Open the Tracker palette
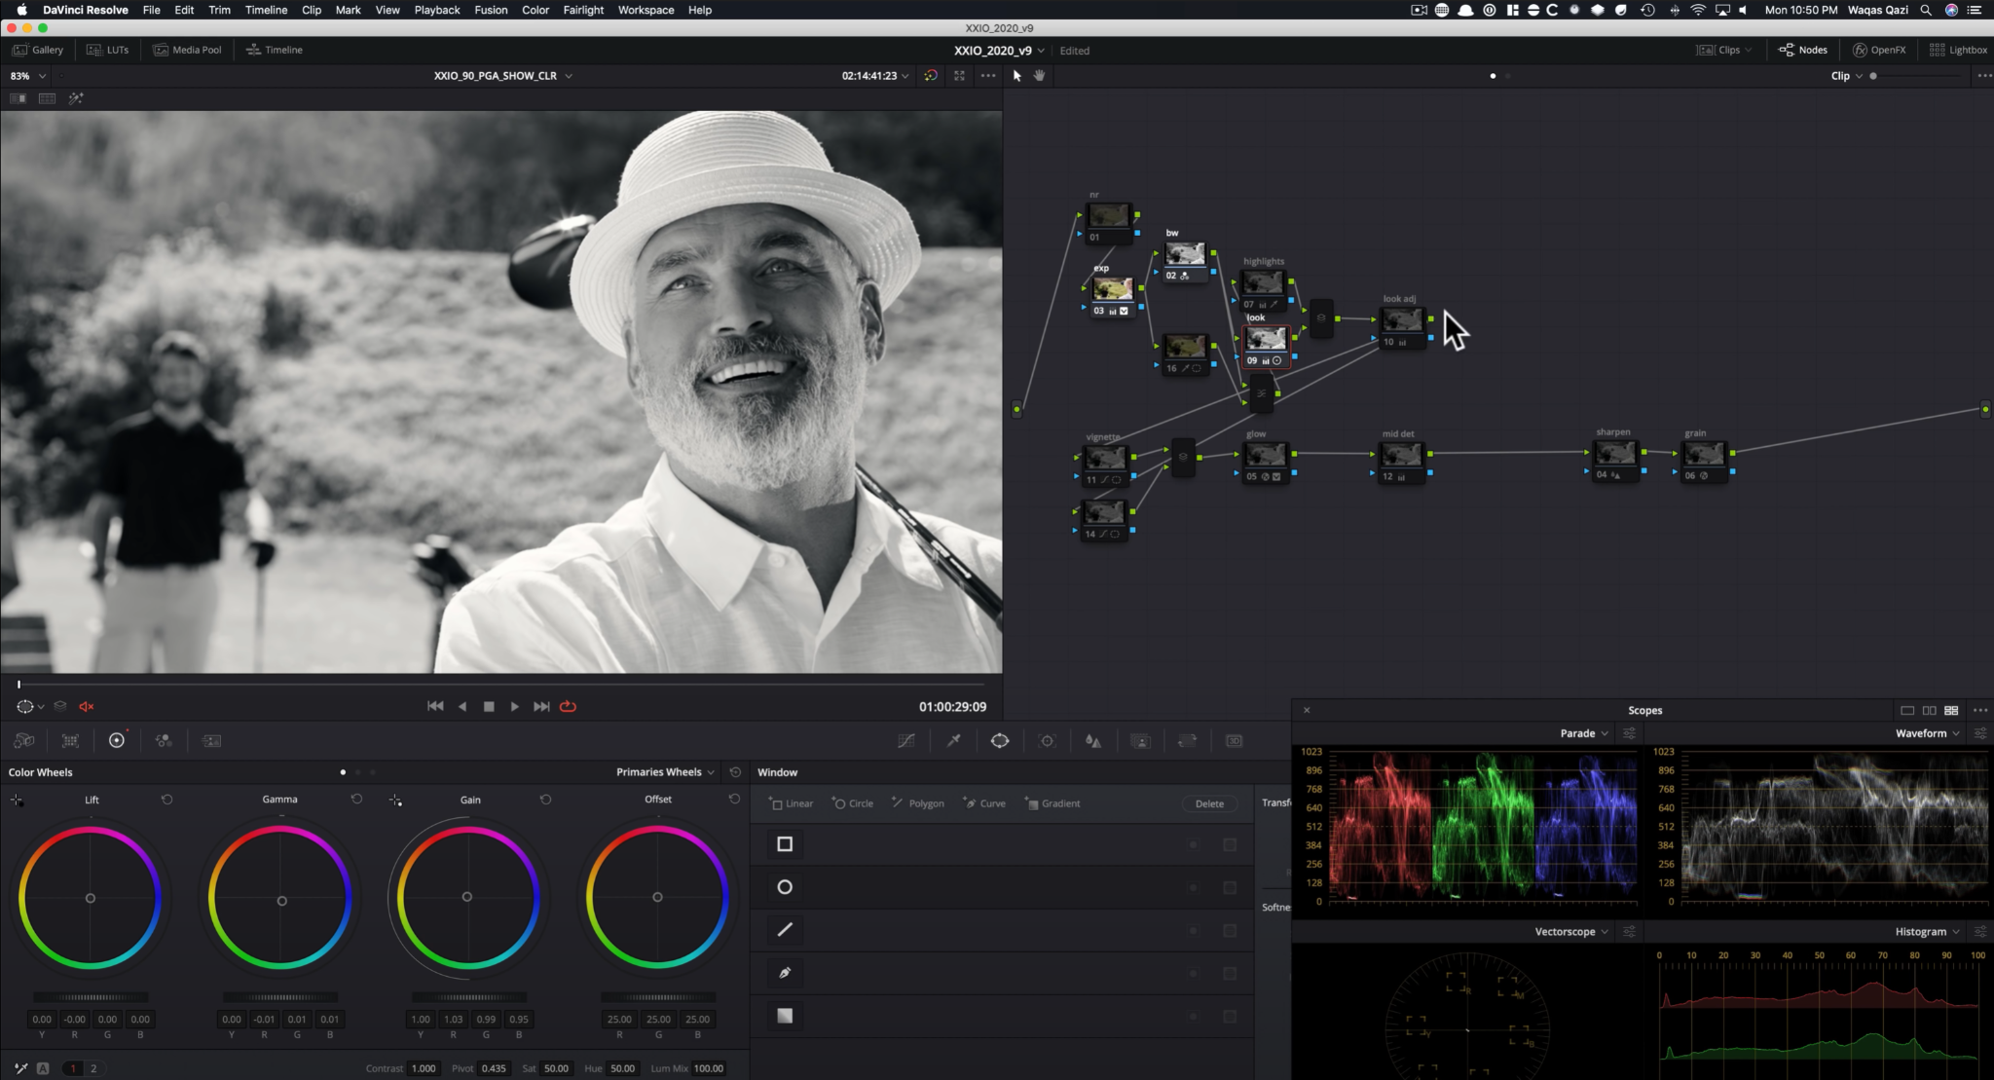Viewport: 1994px width, 1080px height. tap(1047, 741)
